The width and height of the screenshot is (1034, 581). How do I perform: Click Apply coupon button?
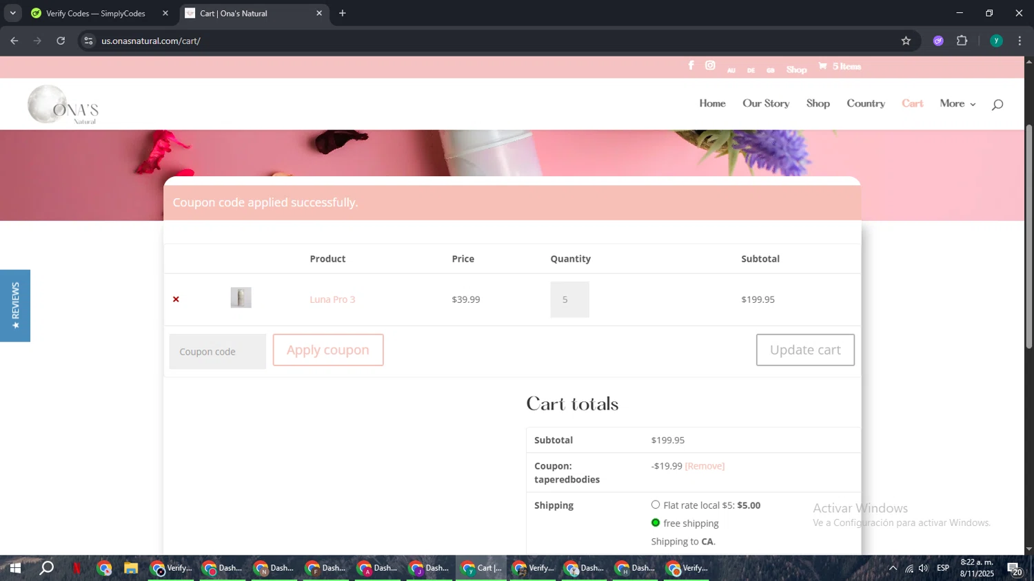(x=328, y=350)
